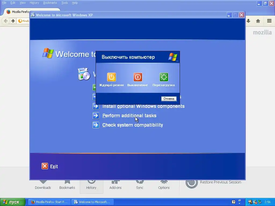The height and width of the screenshot is (206, 275).
Task: Click the Firefox home toolbar icon
Action: (x=258, y=21)
